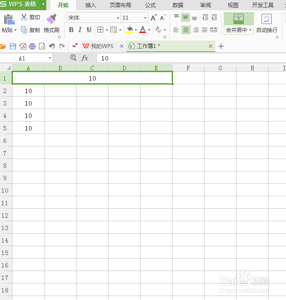Save the workbook with disk icon

click(13, 46)
